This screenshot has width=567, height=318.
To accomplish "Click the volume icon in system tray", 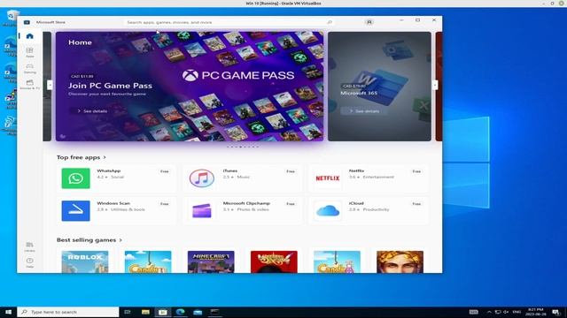I will (x=506, y=312).
